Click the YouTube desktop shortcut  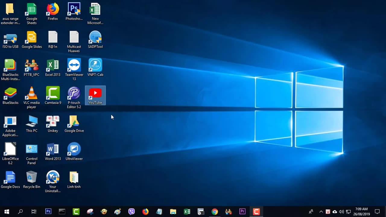[x=95, y=96]
